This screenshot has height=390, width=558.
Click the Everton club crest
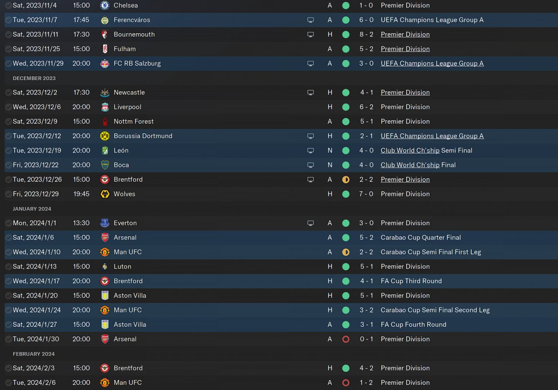tap(105, 223)
